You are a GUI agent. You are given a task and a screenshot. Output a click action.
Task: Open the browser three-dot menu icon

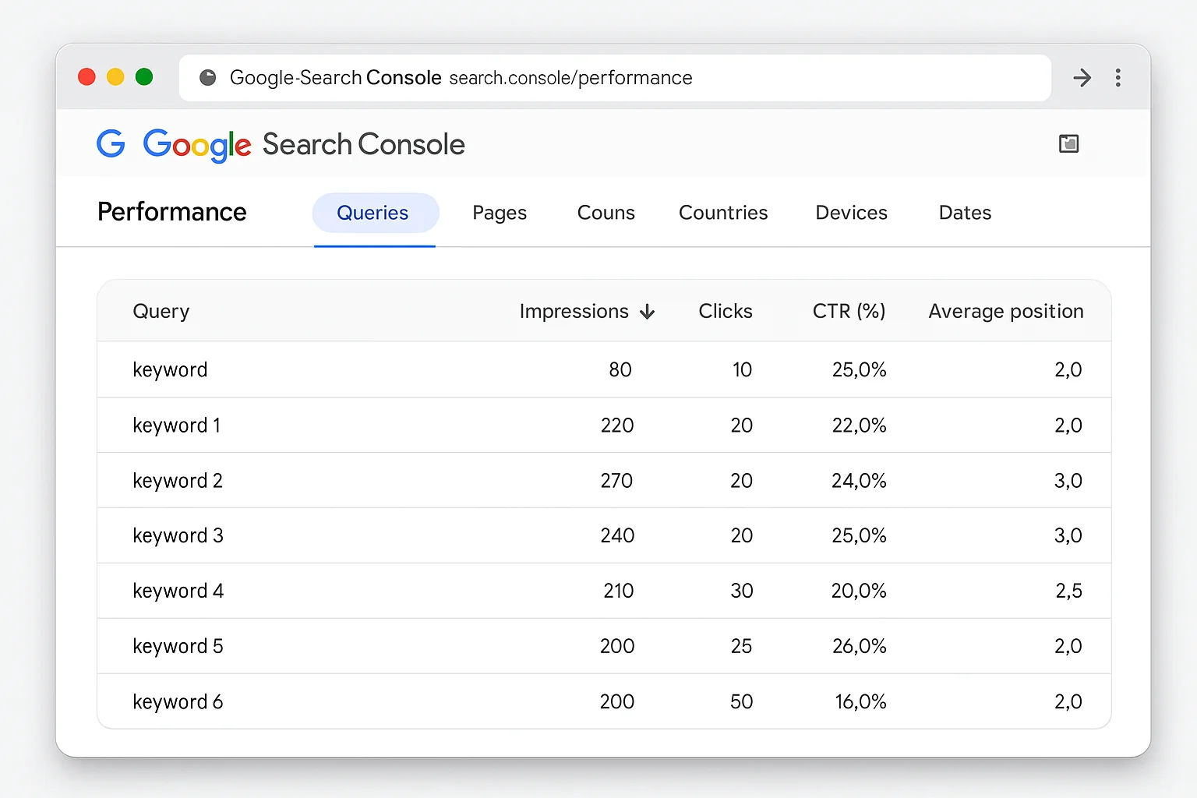[x=1118, y=77]
